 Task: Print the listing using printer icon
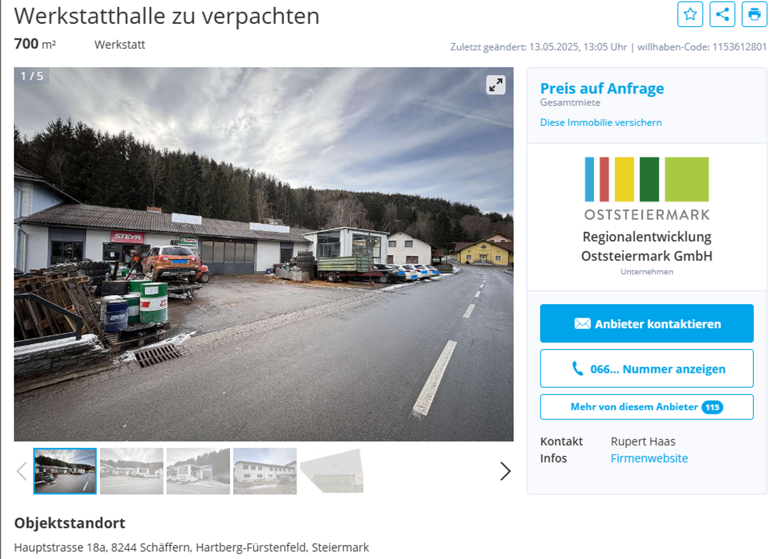(754, 14)
